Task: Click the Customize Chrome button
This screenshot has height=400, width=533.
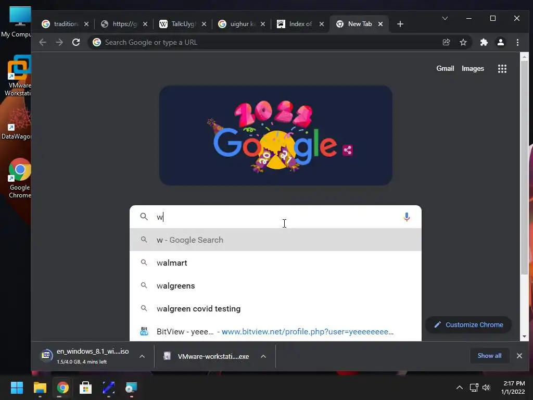Action: (x=468, y=325)
